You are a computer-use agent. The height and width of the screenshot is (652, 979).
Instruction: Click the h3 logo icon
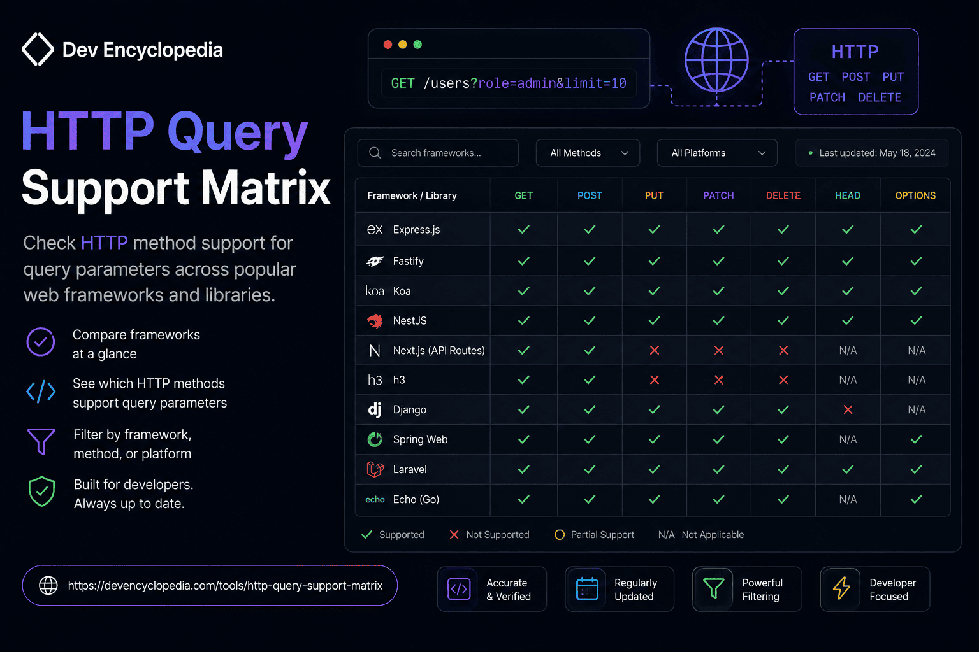point(375,380)
